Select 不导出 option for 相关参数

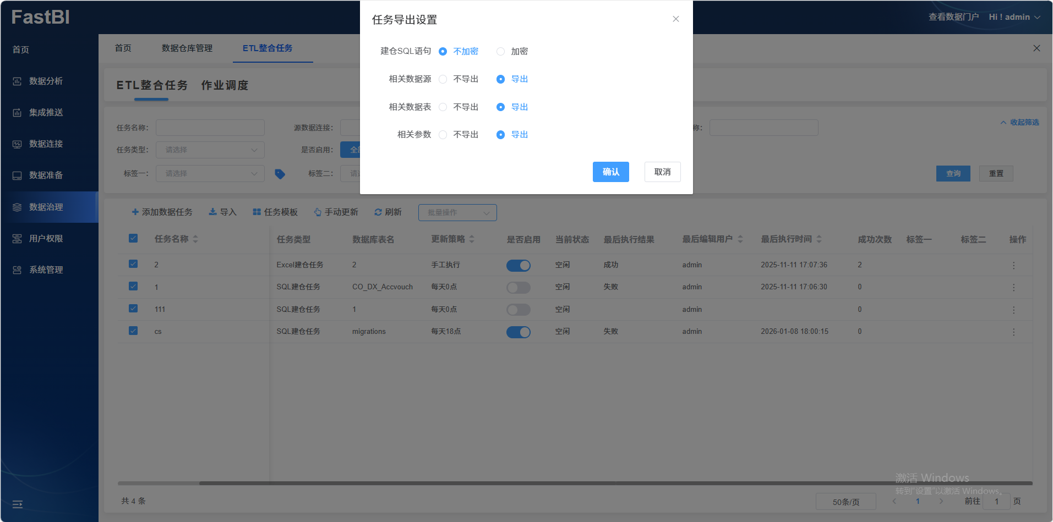(x=443, y=135)
